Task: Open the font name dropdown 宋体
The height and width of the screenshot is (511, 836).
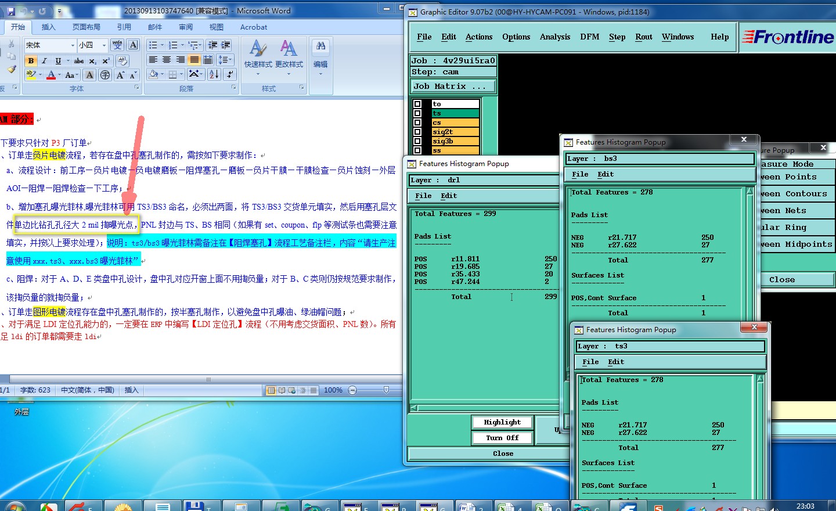Action: pyautogui.click(x=73, y=45)
